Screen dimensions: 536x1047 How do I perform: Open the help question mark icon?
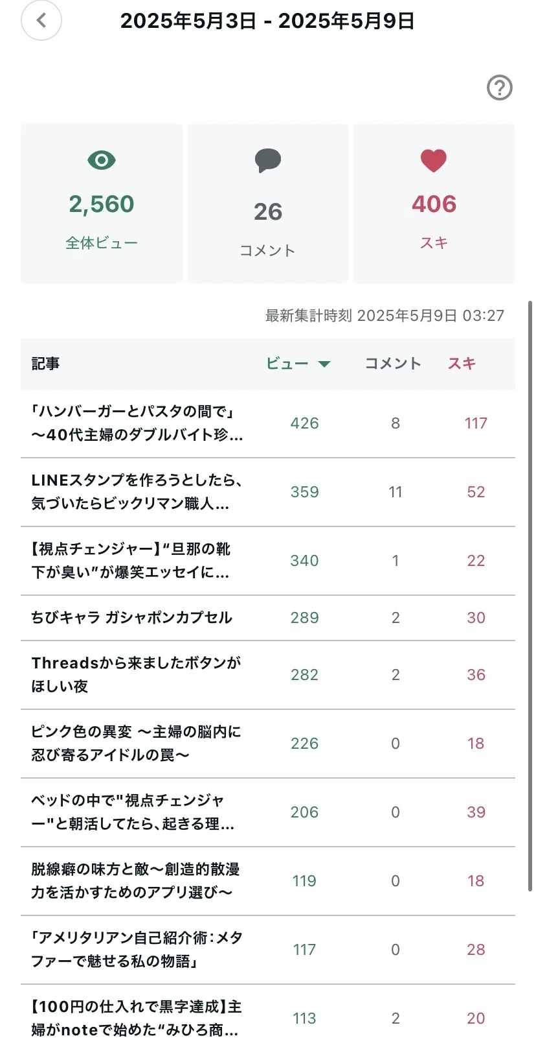[499, 88]
